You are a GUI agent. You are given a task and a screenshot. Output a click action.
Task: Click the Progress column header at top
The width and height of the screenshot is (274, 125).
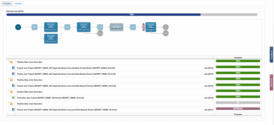[x=238, y=58]
